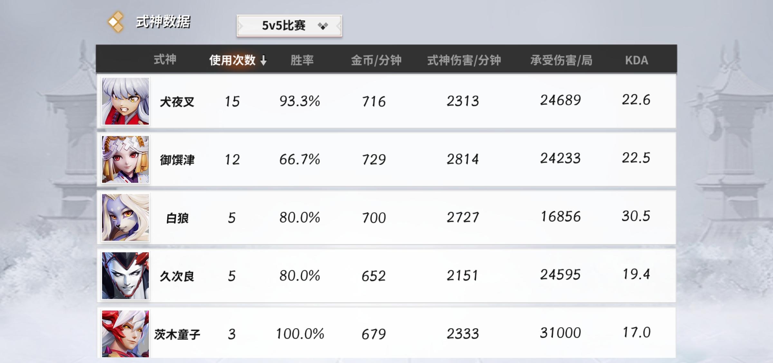The height and width of the screenshot is (363, 773).
Task: Click the name 犬夜叉
Action: (x=177, y=102)
